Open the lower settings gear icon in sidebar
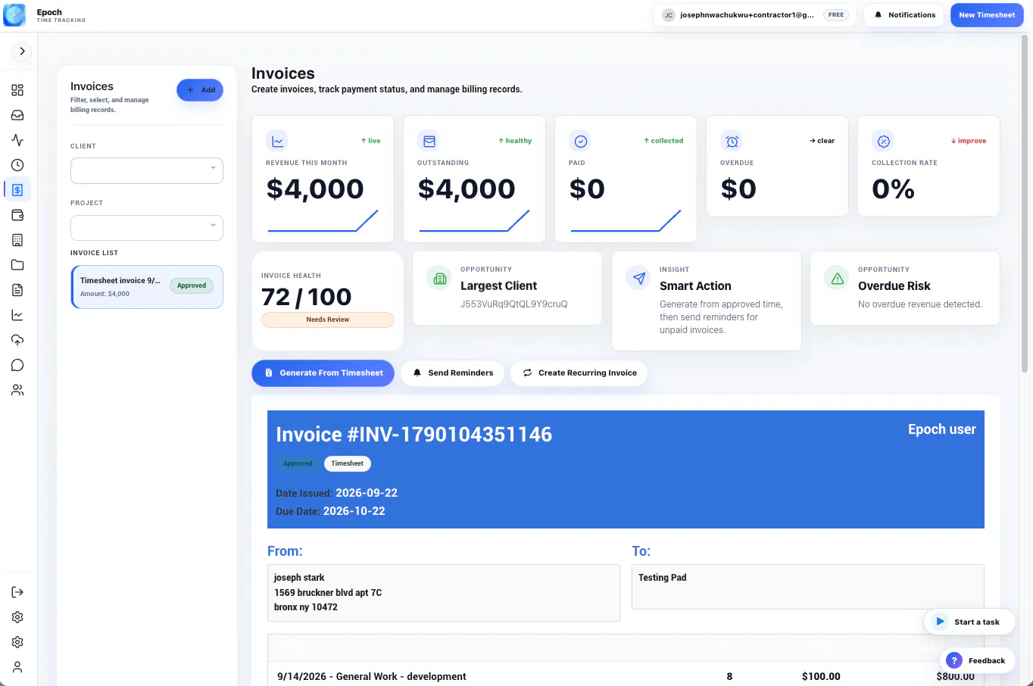Screen dimensions: 1033x686 coord(17,642)
